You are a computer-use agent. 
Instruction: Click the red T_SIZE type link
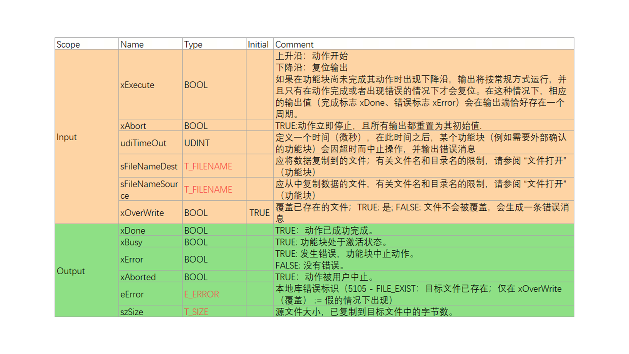[196, 312]
